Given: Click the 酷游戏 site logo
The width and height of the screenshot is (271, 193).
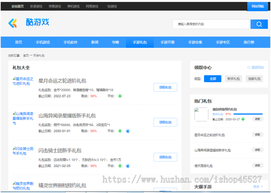Looking at the screenshot, I should (x=29, y=23).
